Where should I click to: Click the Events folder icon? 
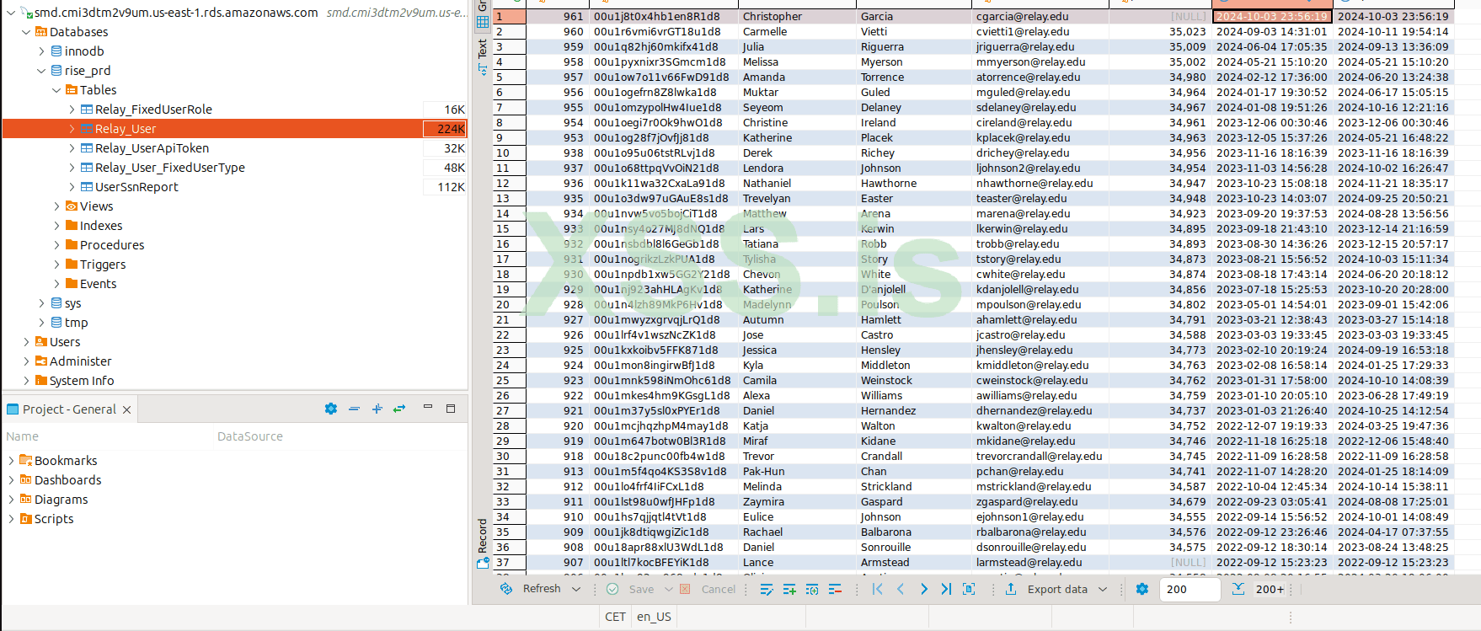[x=72, y=284]
